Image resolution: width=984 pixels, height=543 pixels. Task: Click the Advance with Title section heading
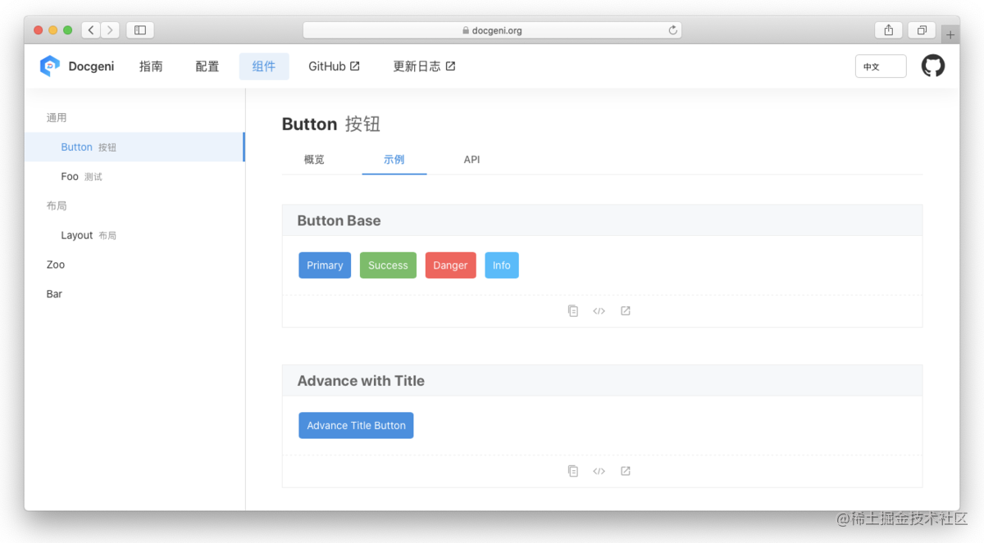[361, 381]
